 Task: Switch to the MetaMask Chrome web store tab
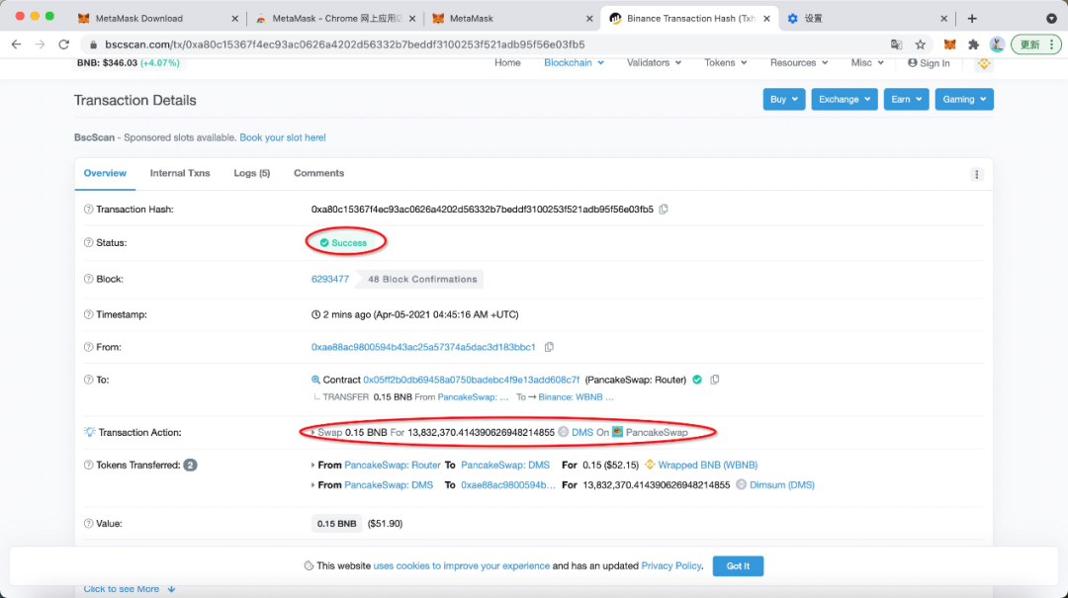pyautogui.click(x=336, y=19)
